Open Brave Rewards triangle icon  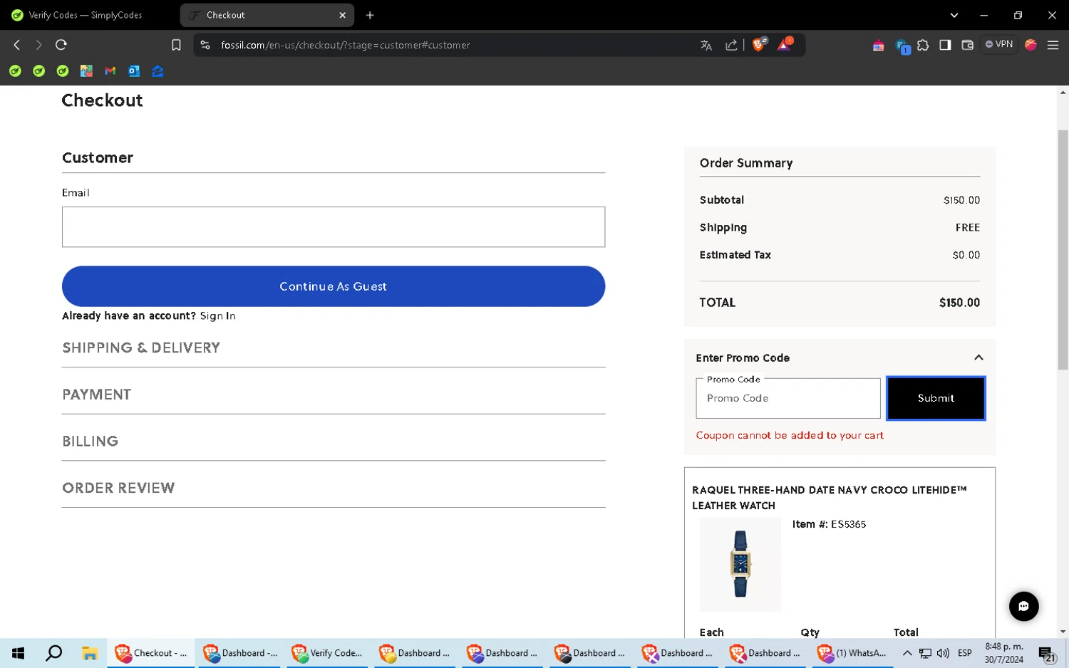(x=784, y=45)
